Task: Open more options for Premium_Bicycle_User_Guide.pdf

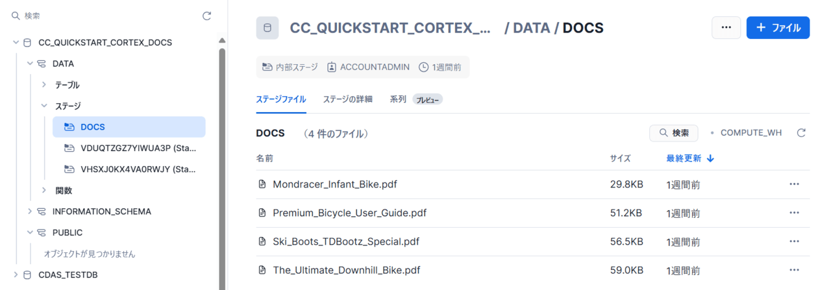Action: tap(794, 213)
